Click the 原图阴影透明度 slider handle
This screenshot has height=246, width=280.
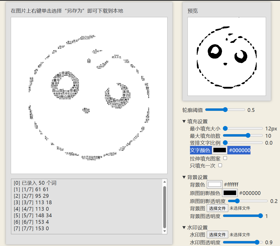237,201
